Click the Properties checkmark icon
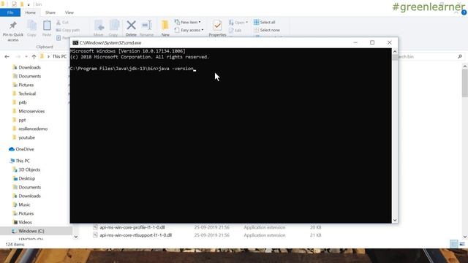The height and width of the screenshot is (263, 468). (x=217, y=26)
